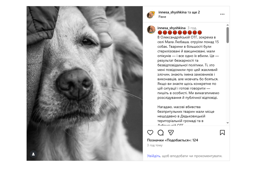Viewport: 257px width, 170px height.
Task: Like the post with the heart icon
Action: pos(150,133)
